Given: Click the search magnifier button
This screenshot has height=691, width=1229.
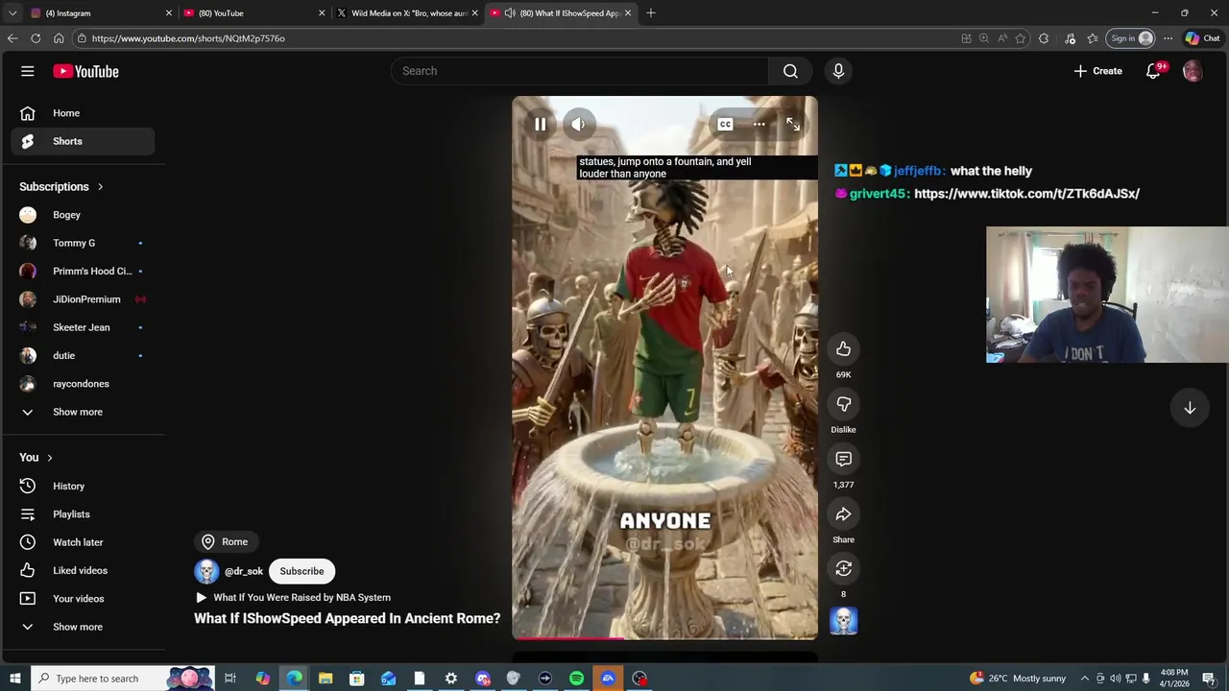Looking at the screenshot, I should coord(790,71).
